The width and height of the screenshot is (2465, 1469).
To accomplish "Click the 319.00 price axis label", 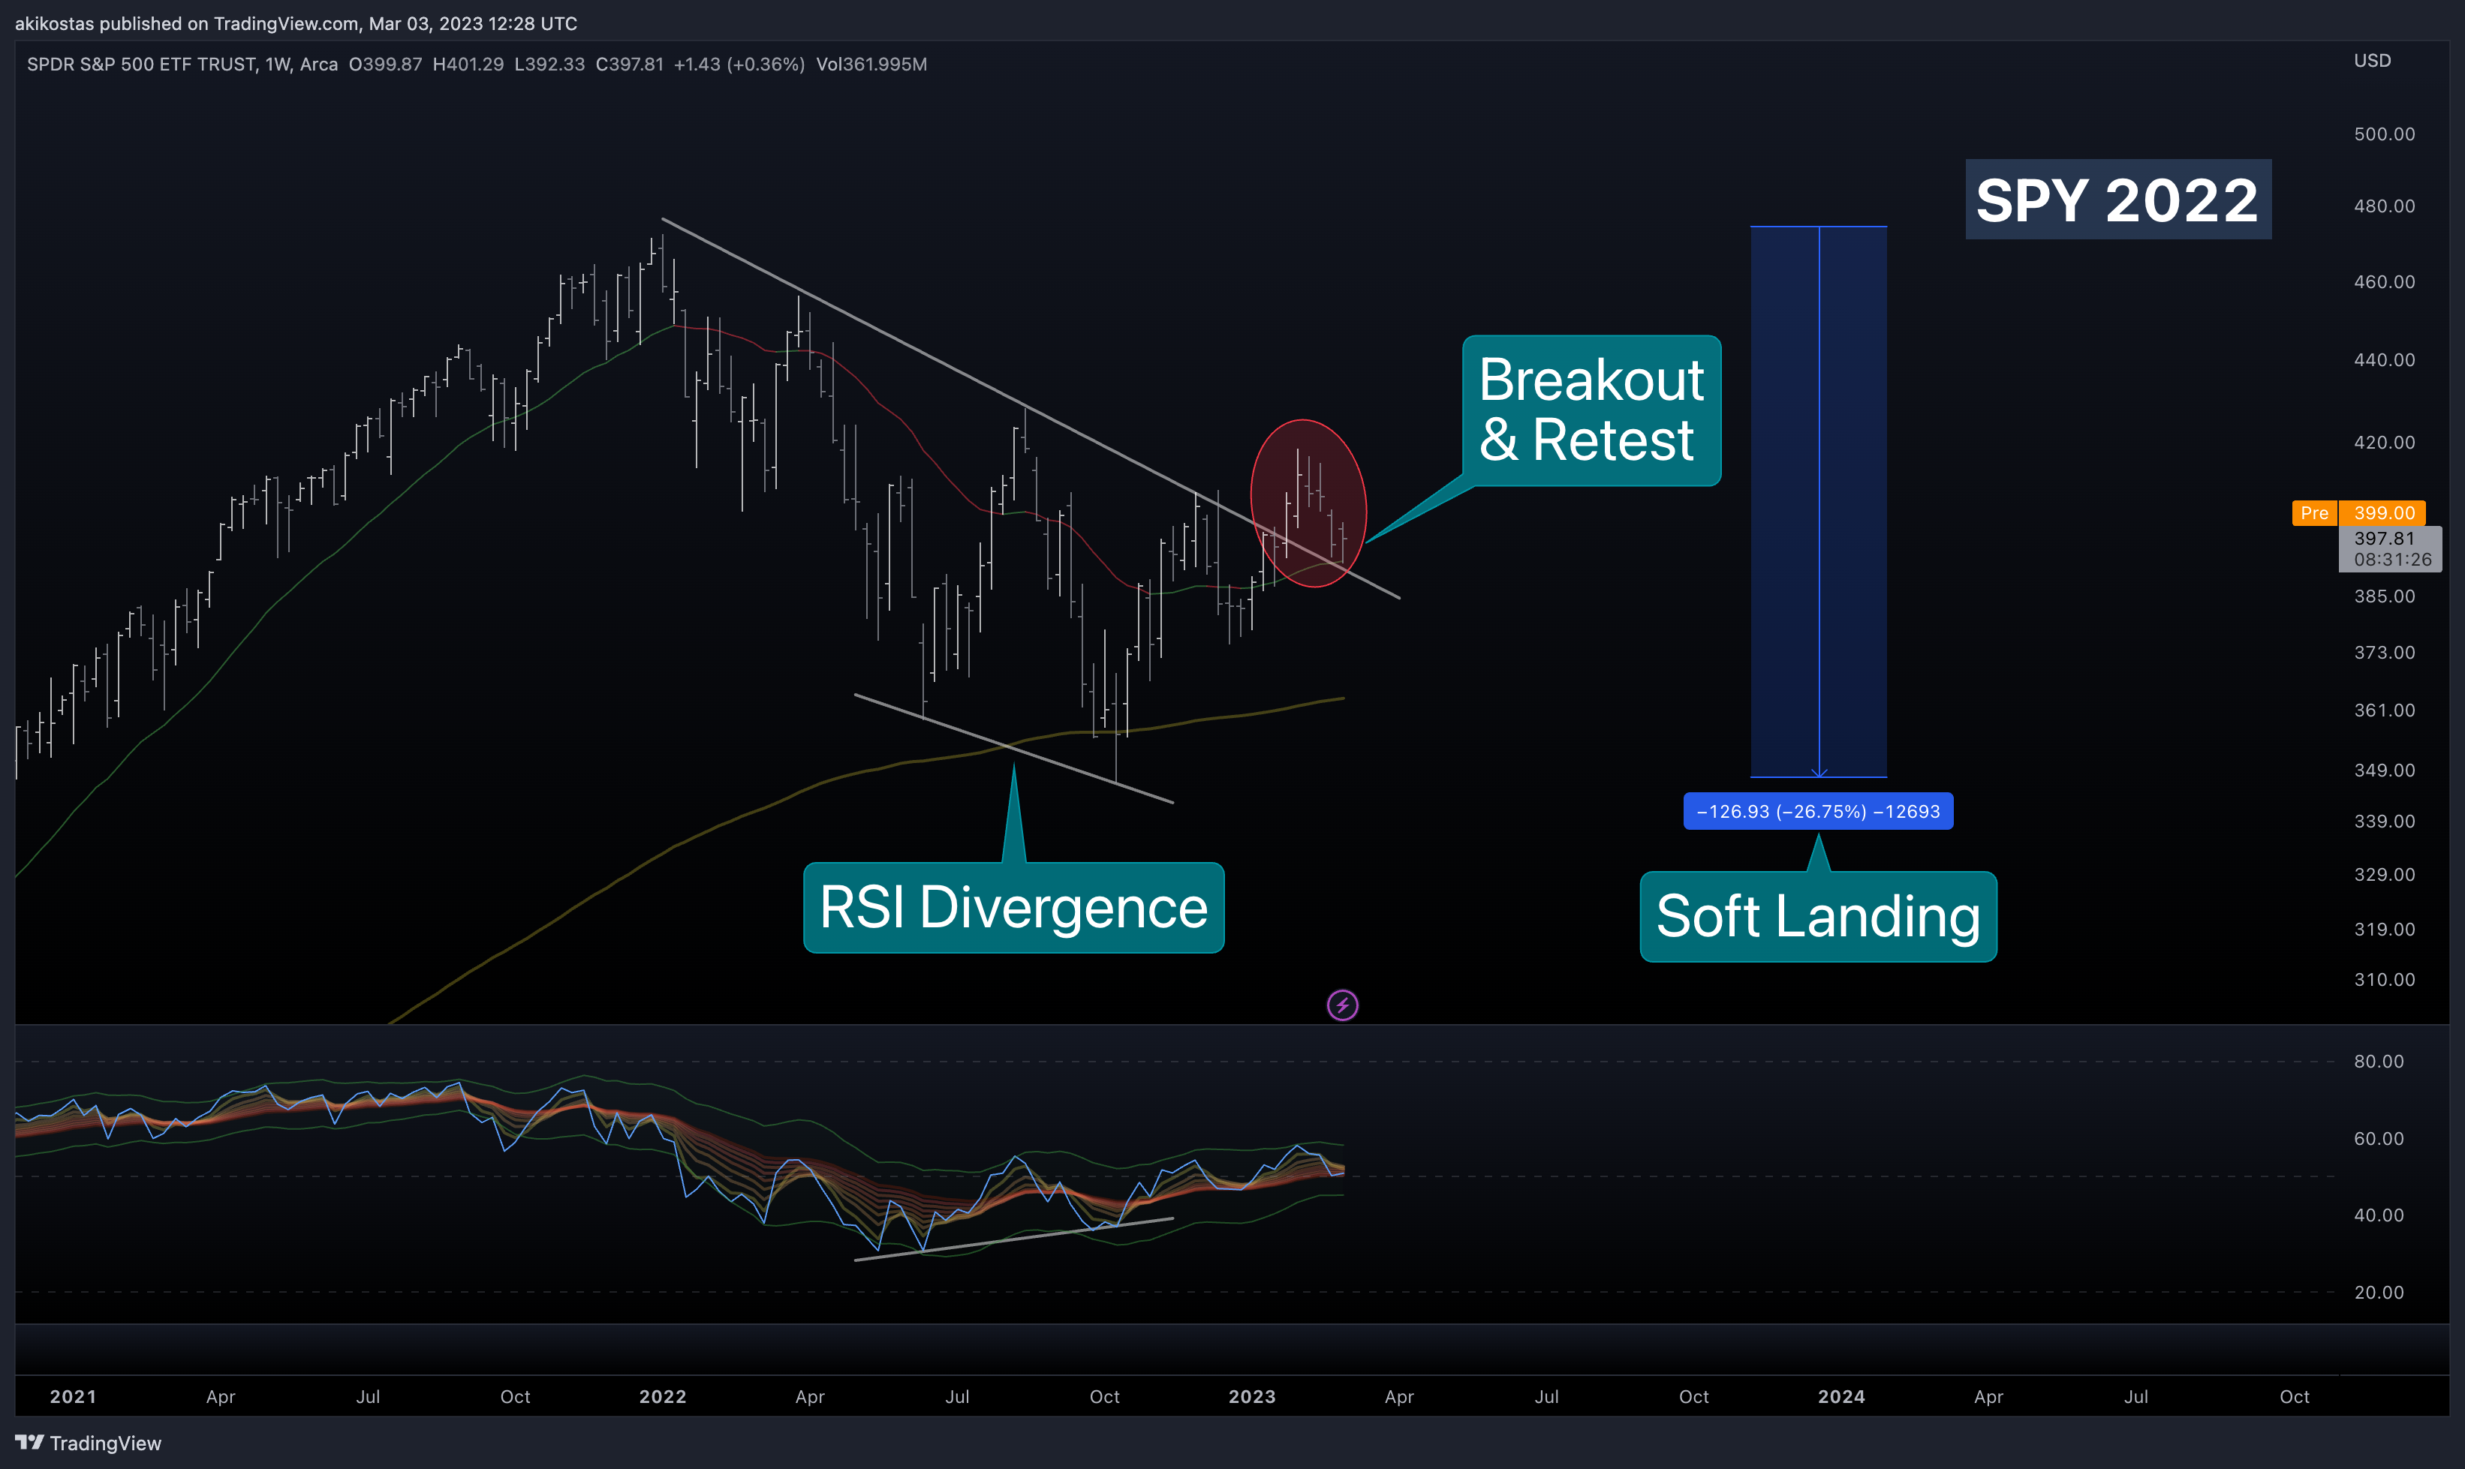I will (x=2384, y=929).
